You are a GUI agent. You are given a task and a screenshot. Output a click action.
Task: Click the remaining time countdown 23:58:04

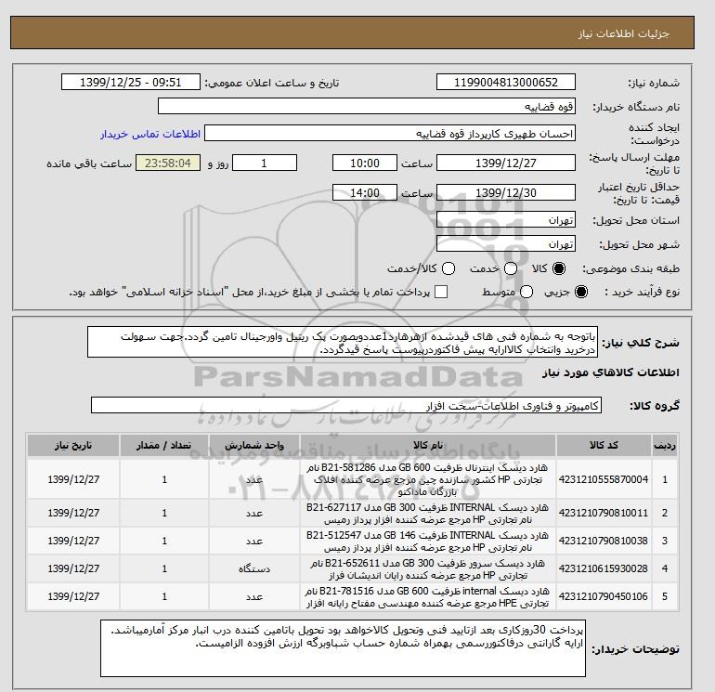[x=168, y=163]
